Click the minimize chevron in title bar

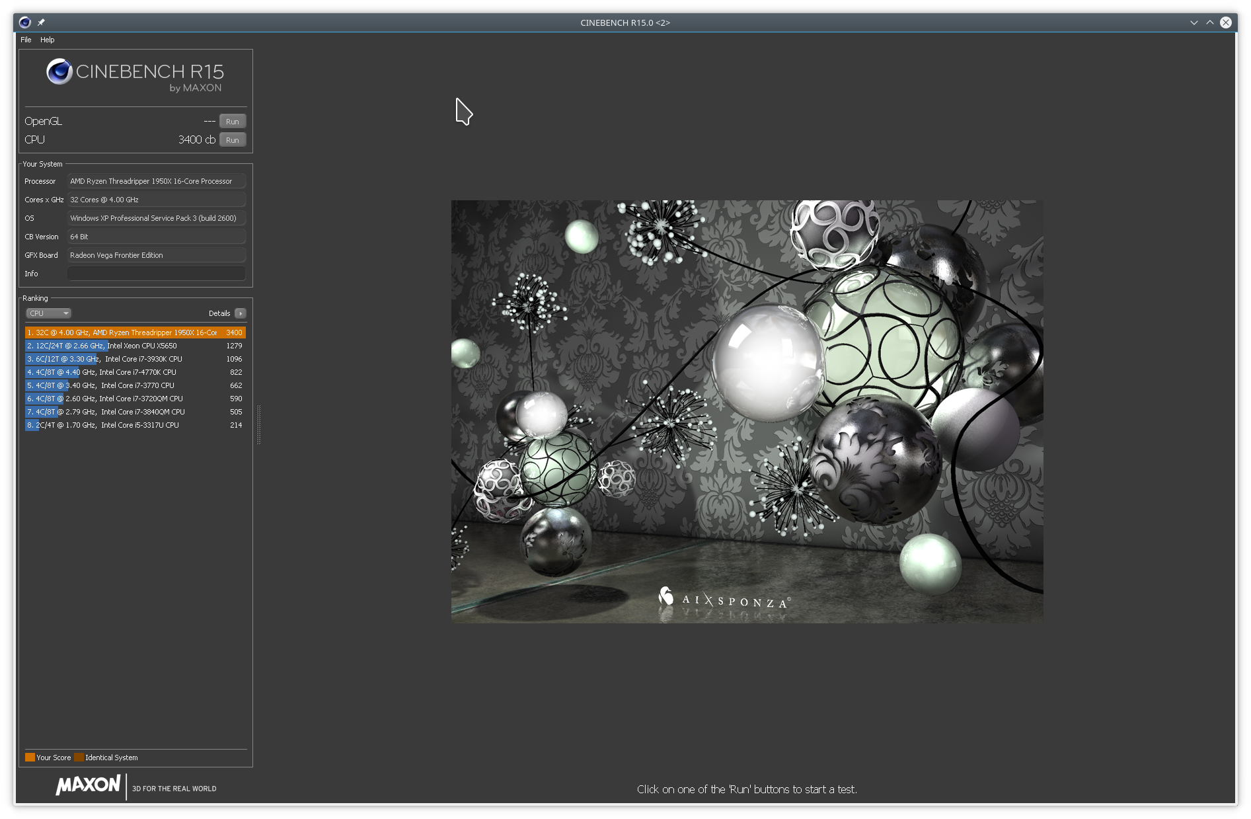(x=1194, y=22)
